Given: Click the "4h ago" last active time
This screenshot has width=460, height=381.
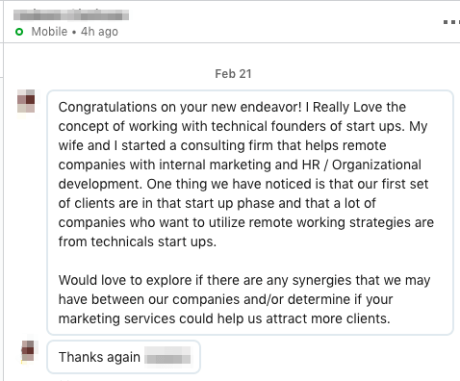Looking at the screenshot, I should (99, 32).
